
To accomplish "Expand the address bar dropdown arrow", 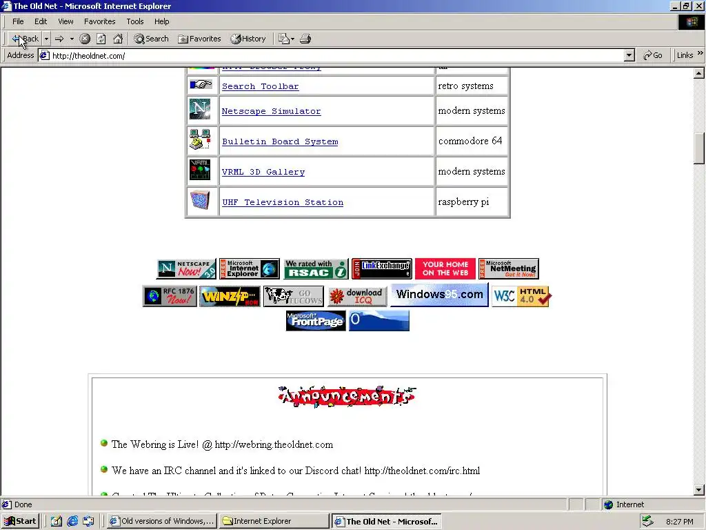I will 629,55.
